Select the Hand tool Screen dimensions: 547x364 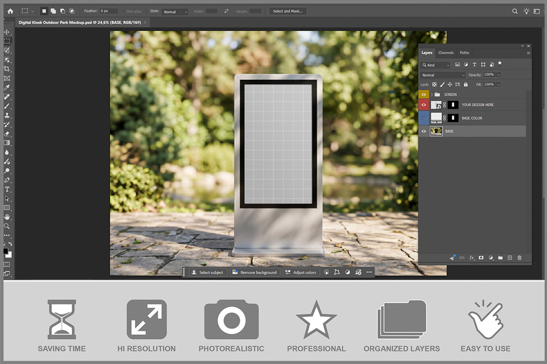[x=7, y=217]
